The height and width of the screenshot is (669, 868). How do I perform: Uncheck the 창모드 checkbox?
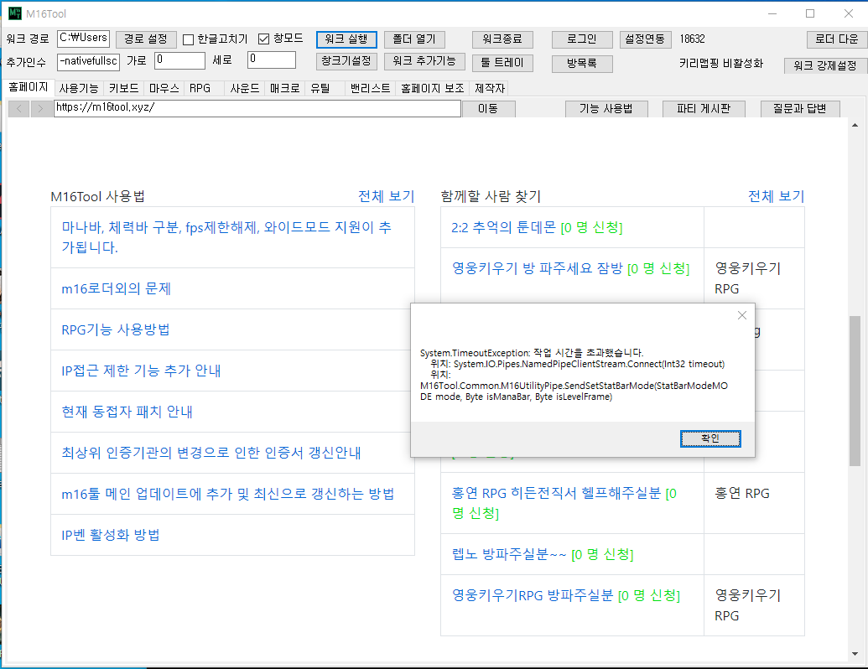point(264,39)
